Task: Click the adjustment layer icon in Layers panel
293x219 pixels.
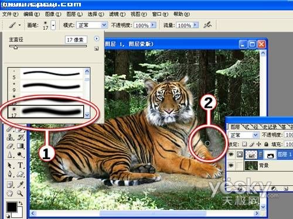Action: (274, 189)
